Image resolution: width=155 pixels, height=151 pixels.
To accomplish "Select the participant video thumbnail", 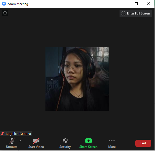I will point(77,79).
